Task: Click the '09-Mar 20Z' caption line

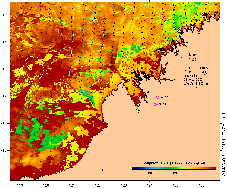Action: [193, 80]
